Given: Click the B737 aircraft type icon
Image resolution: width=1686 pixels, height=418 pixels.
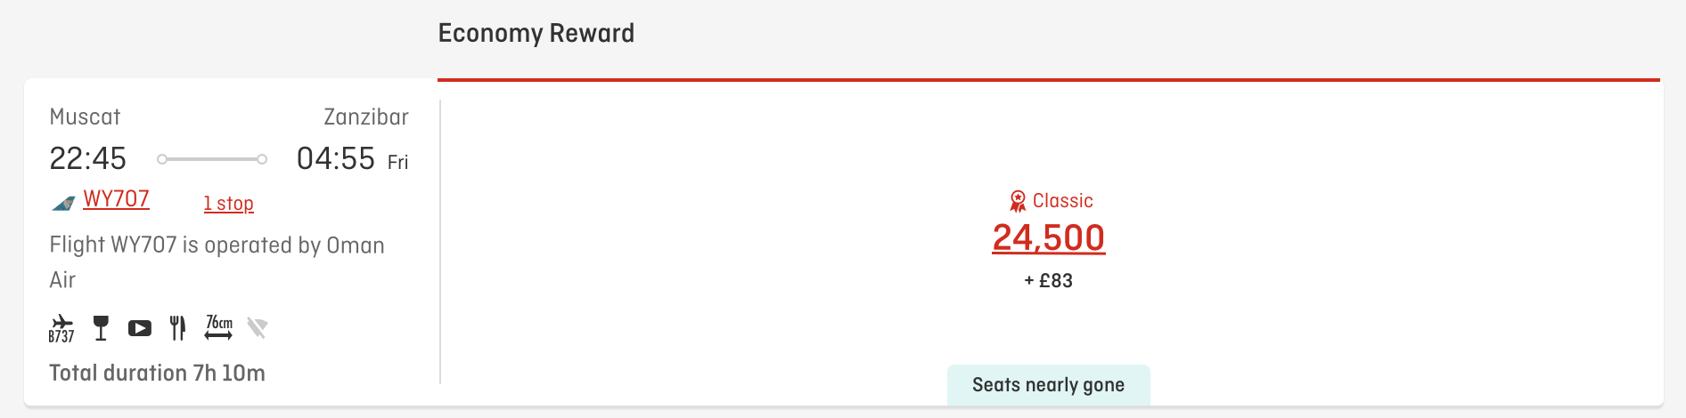Looking at the screenshot, I should [61, 328].
